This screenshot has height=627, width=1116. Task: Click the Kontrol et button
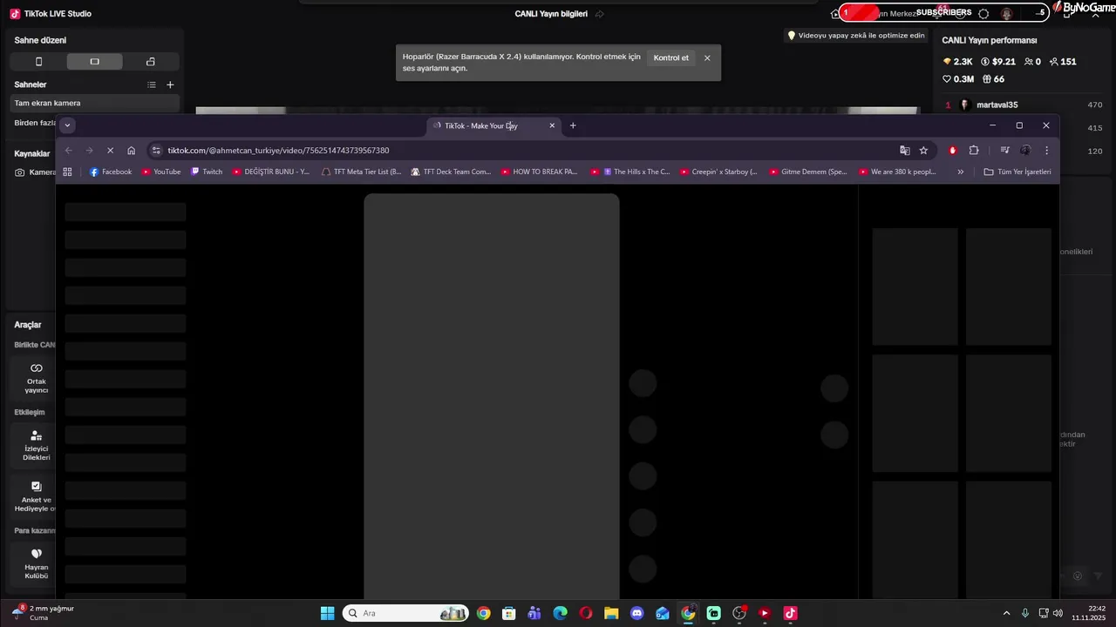671,57
